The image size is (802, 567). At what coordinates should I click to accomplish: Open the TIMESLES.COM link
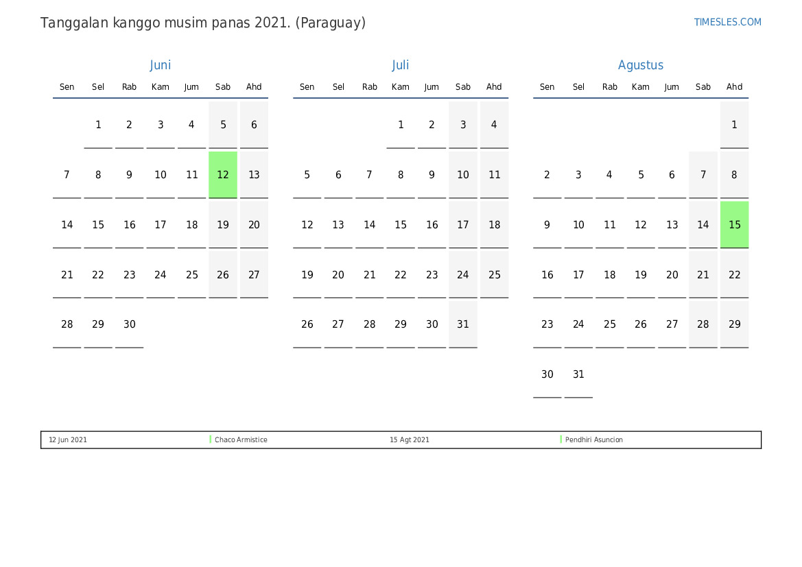tap(727, 22)
